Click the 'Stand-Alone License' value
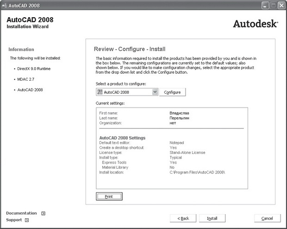Viewport: 287px width, 229px height. pyautogui.click(x=187, y=153)
